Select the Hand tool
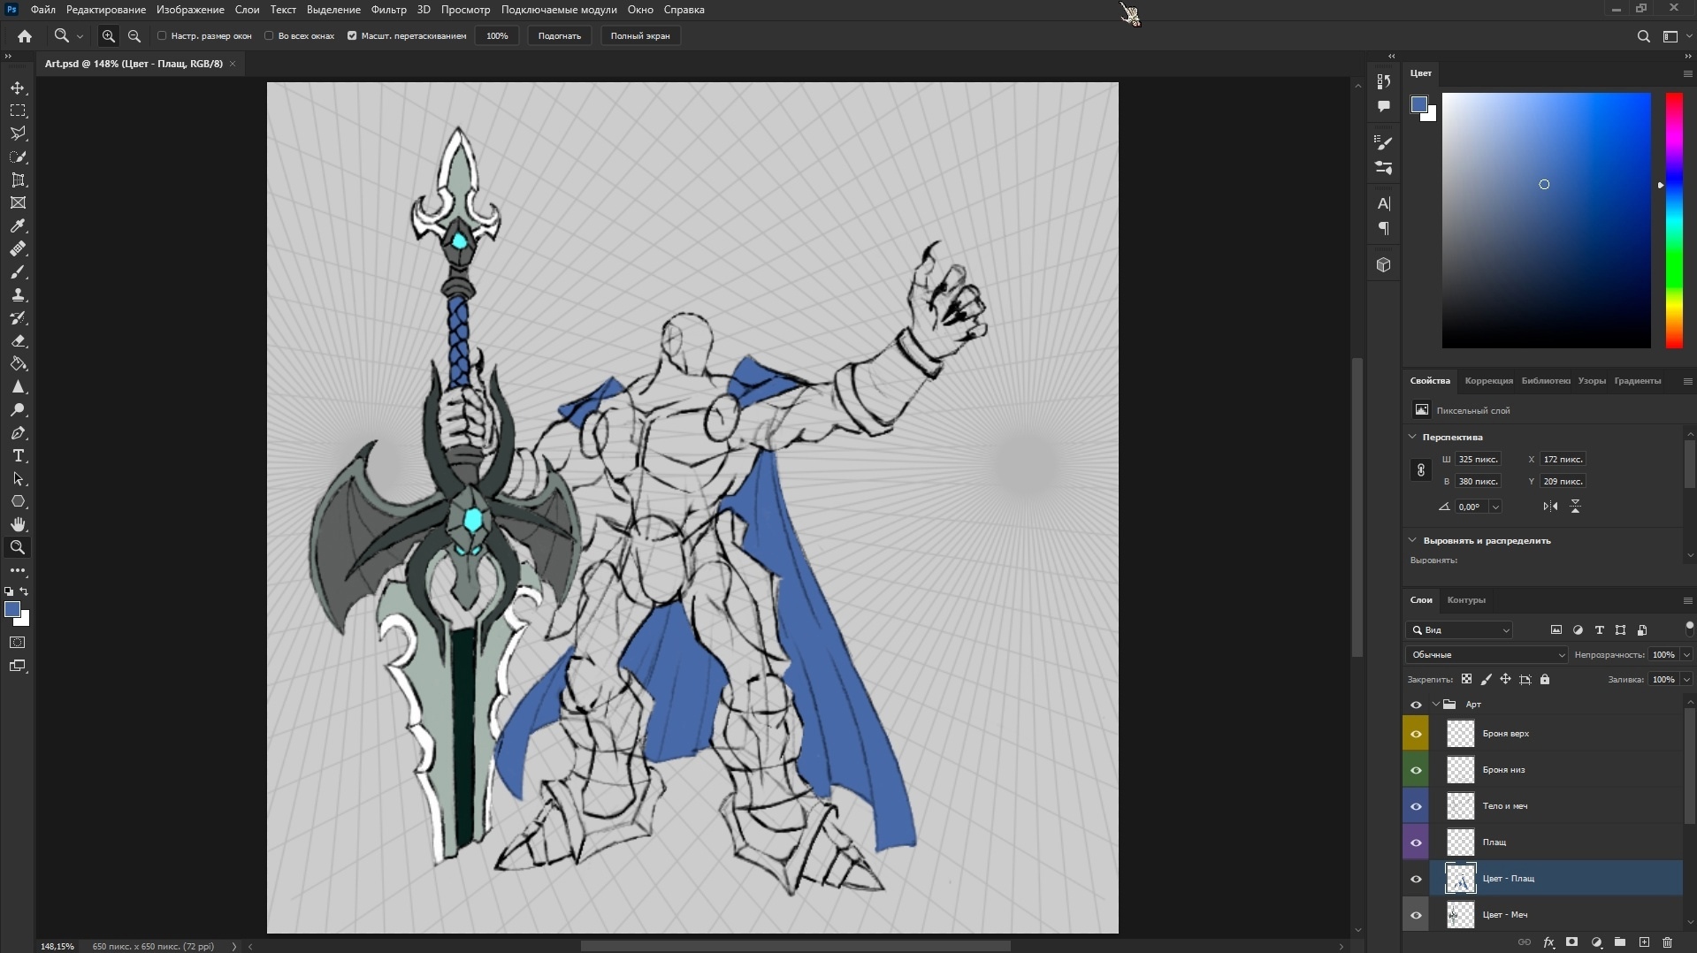 coord(18,525)
